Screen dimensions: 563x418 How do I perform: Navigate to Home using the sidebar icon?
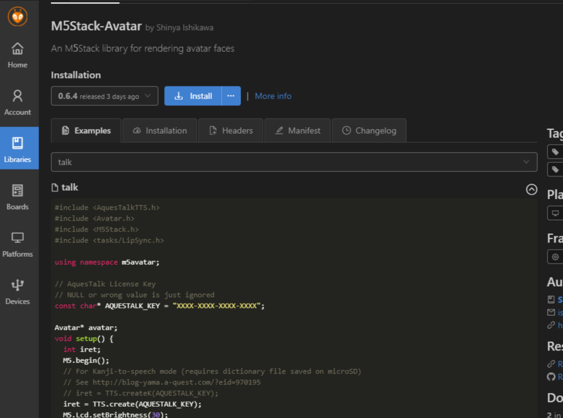pyautogui.click(x=17, y=53)
